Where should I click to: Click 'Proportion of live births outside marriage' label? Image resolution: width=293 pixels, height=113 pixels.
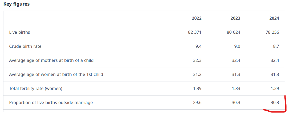pos(51,102)
